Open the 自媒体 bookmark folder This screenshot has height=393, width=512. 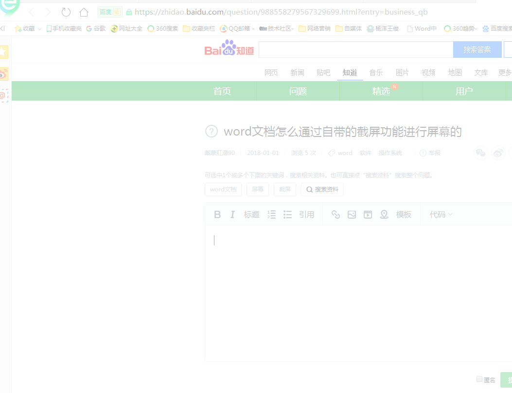click(x=349, y=29)
